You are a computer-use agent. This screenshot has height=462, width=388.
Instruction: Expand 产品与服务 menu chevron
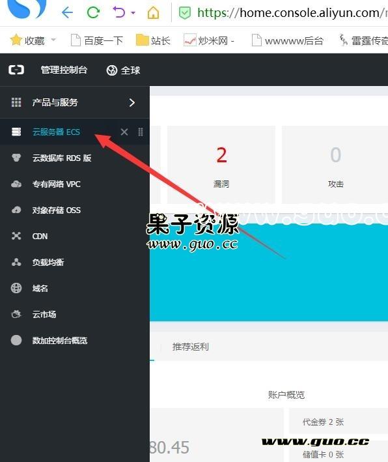tap(132, 102)
